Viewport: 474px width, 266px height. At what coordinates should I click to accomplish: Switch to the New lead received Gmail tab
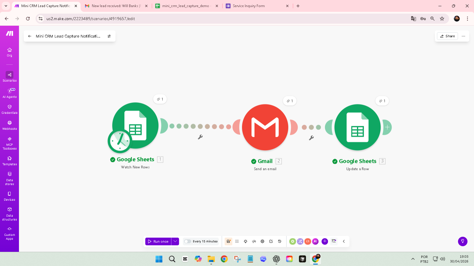point(116,6)
